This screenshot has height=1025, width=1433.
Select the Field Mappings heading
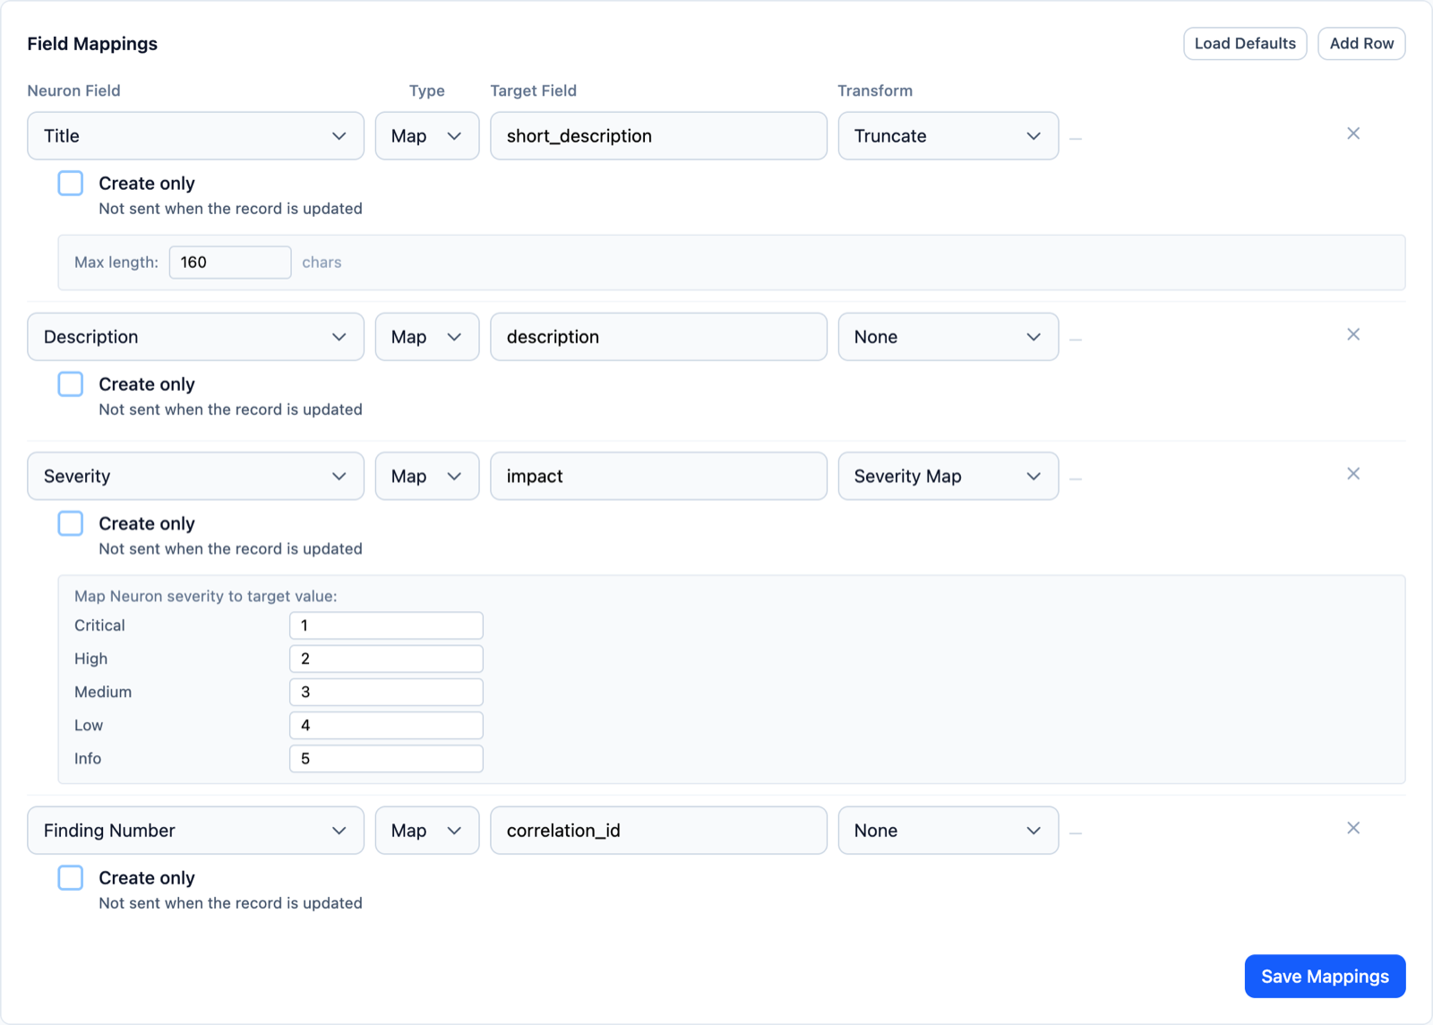(92, 44)
